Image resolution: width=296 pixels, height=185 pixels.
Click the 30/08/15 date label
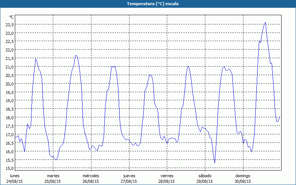[x=243, y=181]
